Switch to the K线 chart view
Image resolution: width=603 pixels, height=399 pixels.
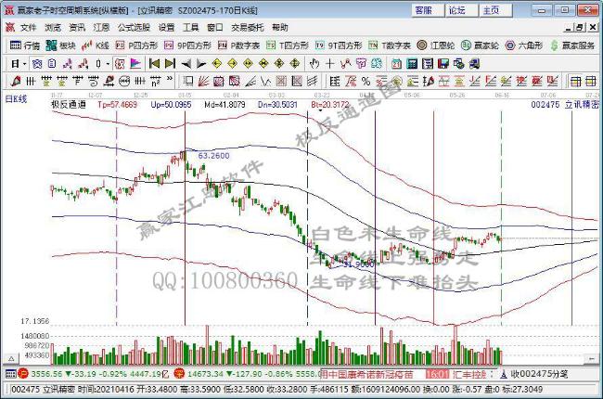click(95, 45)
